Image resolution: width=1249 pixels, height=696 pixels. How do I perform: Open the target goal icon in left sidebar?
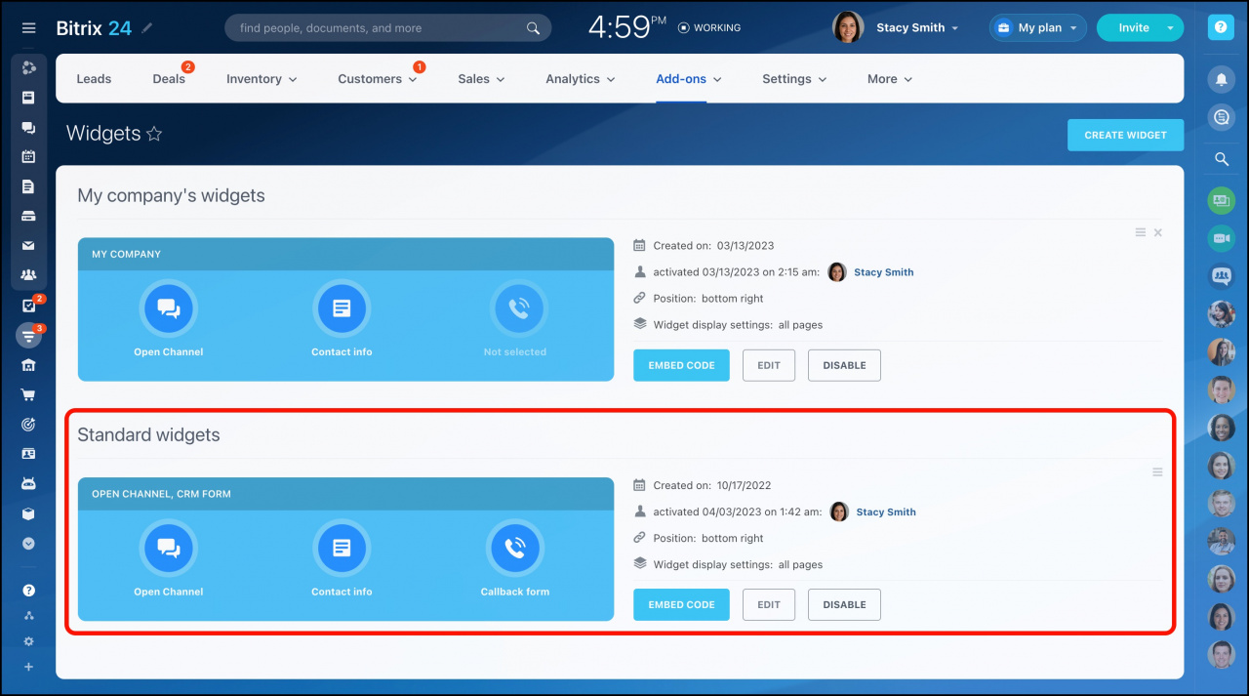[x=28, y=425]
